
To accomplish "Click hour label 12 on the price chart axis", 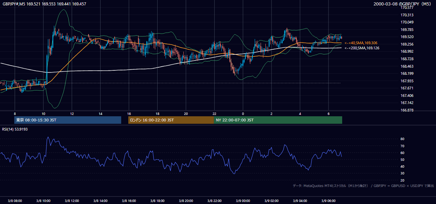I will click(x=72, y=114).
